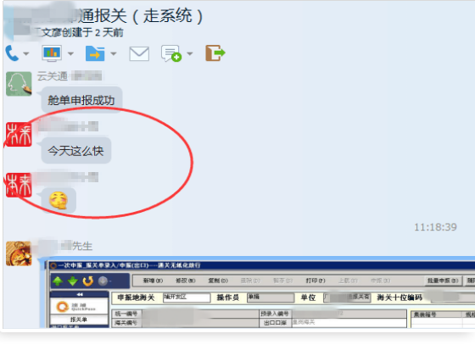Image resolution: width=475 pixels, height=356 pixels.
Task: Click the red seal avatar beside the emoji message
Action: (19, 185)
